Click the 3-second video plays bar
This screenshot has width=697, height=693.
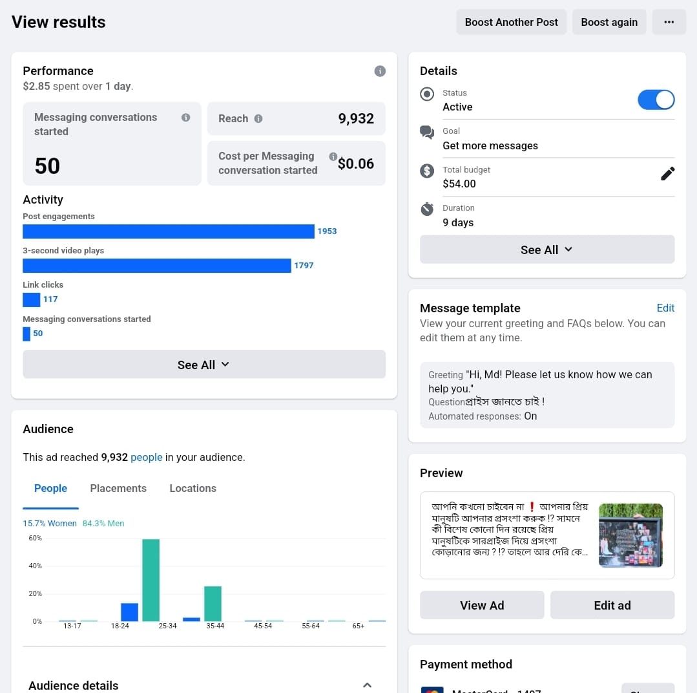[157, 266]
